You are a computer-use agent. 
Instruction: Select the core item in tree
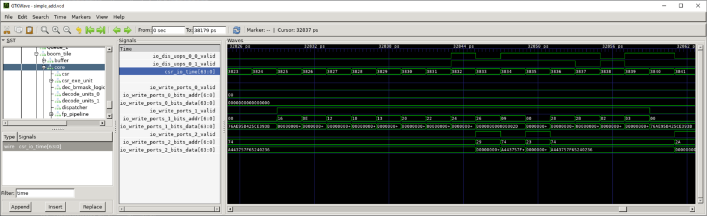pos(60,67)
